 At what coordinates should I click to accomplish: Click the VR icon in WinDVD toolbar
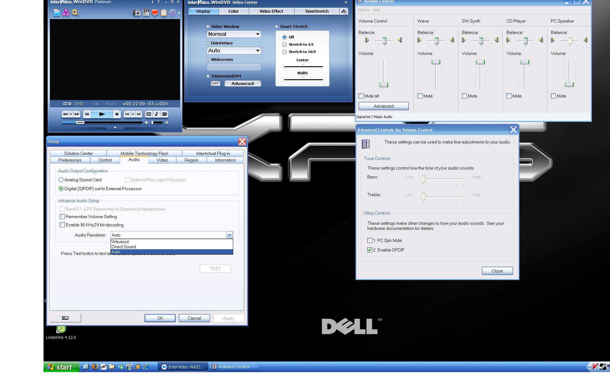[x=173, y=13]
